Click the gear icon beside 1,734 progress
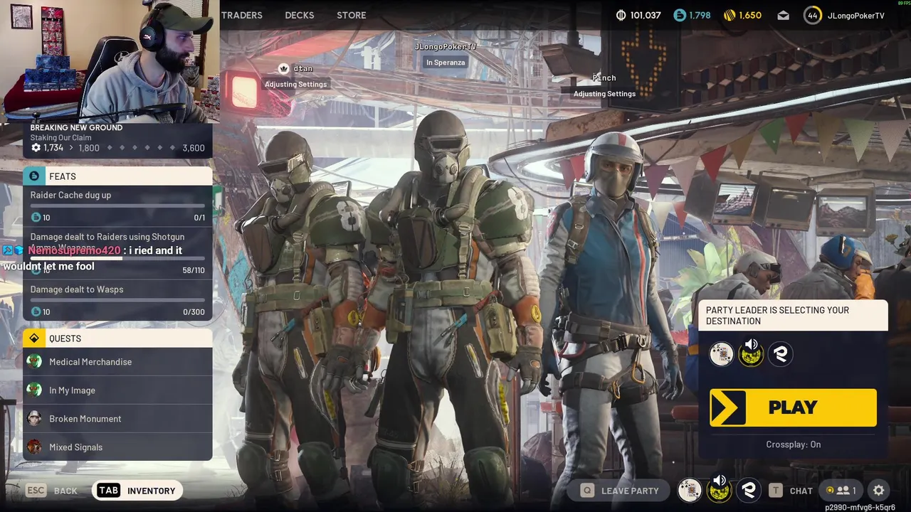911x512 pixels. point(36,148)
